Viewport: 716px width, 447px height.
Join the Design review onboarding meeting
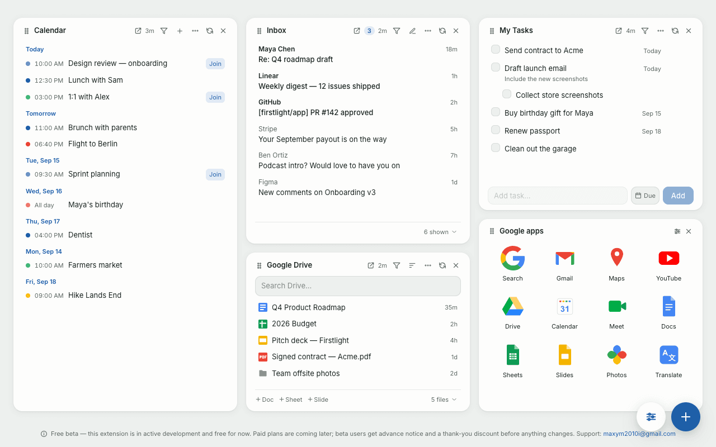tap(215, 64)
